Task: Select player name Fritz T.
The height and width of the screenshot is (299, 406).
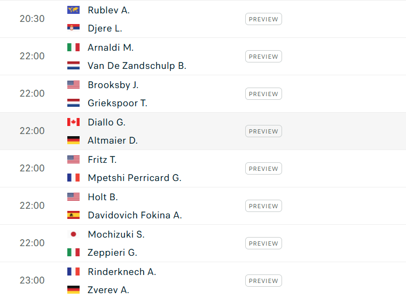Action: pyautogui.click(x=102, y=160)
